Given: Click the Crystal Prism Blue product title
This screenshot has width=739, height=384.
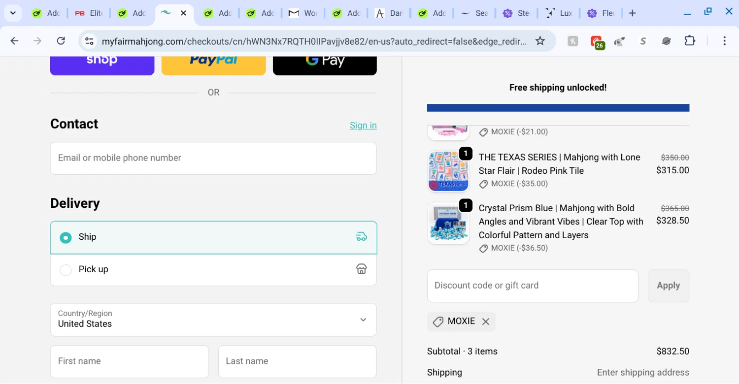Looking at the screenshot, I should coord(561,222).
